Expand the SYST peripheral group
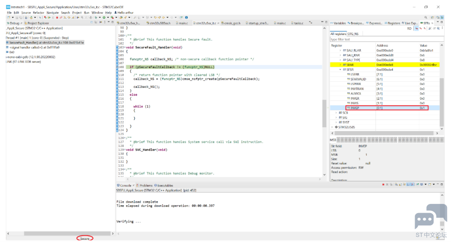This screenshot has width=451, height=242. (336, 122)
